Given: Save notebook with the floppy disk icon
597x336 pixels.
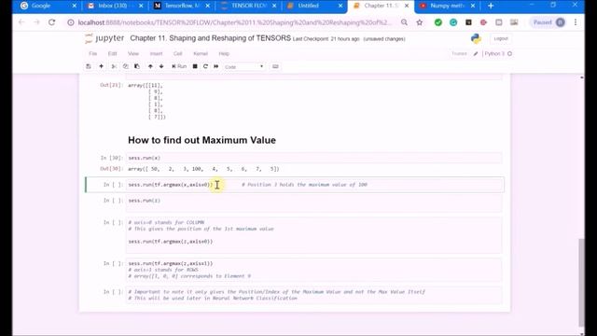Looking at the screenshot, I should (x=89, y=66).
